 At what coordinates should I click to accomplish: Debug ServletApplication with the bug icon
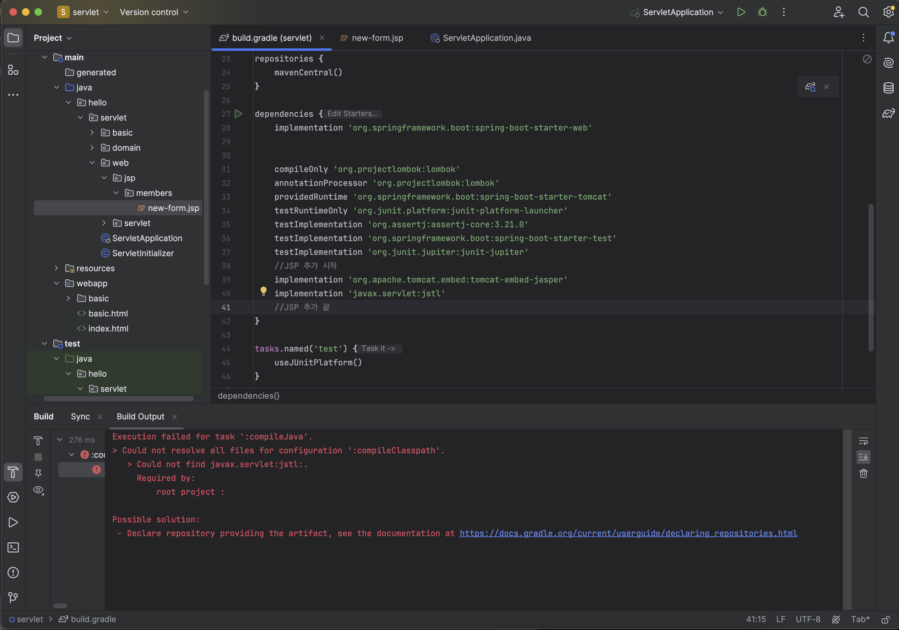tap(762, 12)
